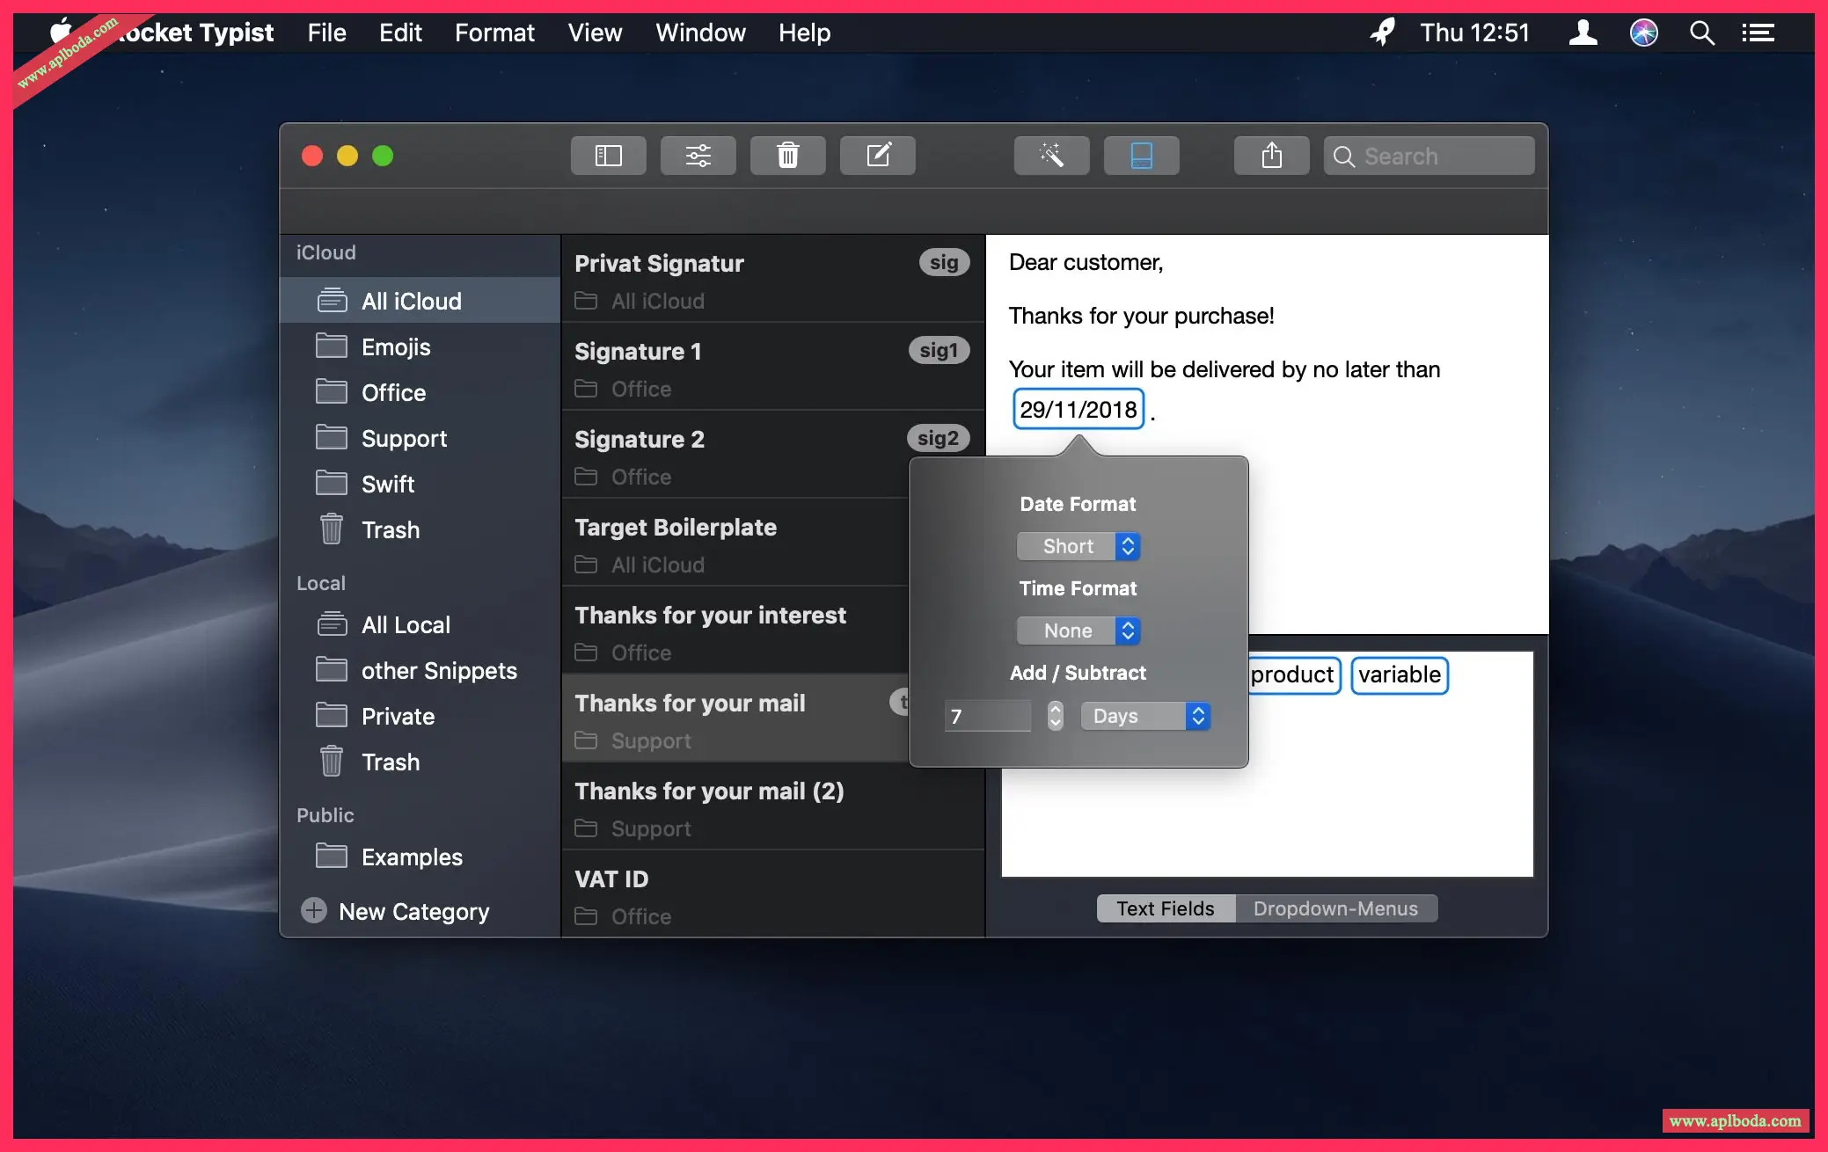Image resolution: width=1828 pixels, height=1152 pixels.
Task: Click the sig abbreviation badge
Action: pyautogui.click(x=944, y=262)
